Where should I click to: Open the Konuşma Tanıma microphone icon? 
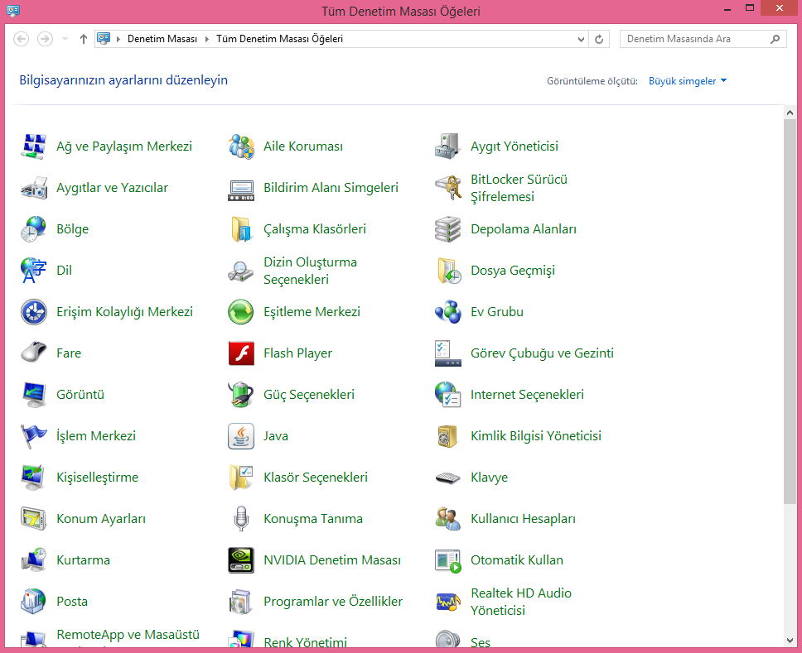pos(241,519)
